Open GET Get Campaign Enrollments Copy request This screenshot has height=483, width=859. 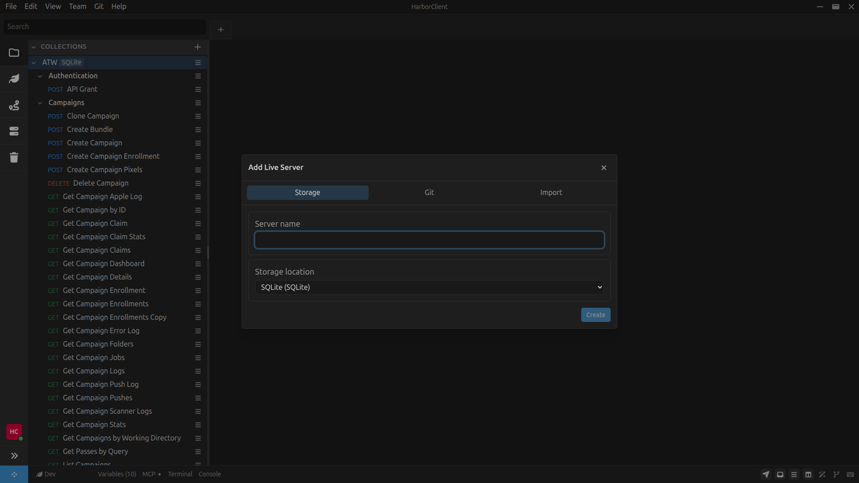(114, 317)
